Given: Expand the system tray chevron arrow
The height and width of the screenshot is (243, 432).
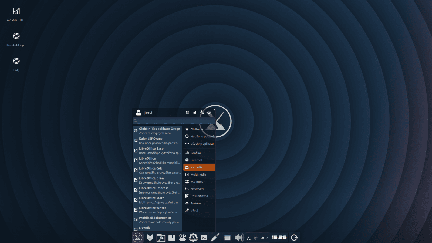Looking at the screenshot, I should coord(267,238).
